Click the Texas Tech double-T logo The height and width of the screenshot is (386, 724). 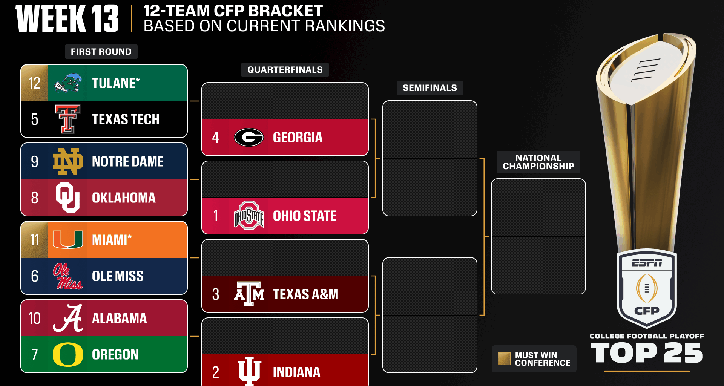(68, 119)
